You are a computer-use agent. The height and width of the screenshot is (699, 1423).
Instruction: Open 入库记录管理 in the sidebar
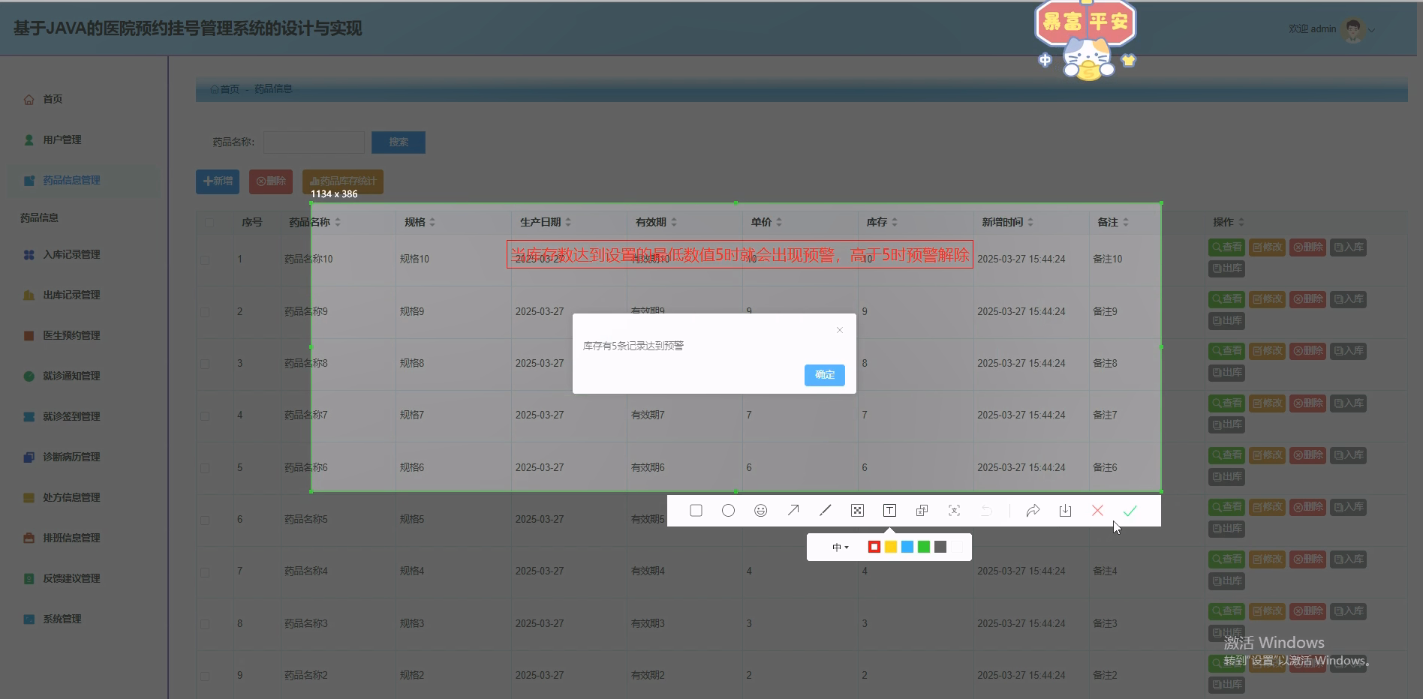pyautogui.click(x=71, y=254)
